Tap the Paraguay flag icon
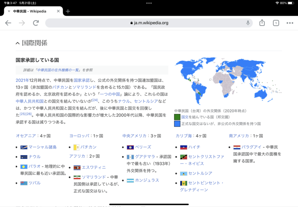Image resolution: width=298 pixels, height=207 pixels. coord(237,147)
